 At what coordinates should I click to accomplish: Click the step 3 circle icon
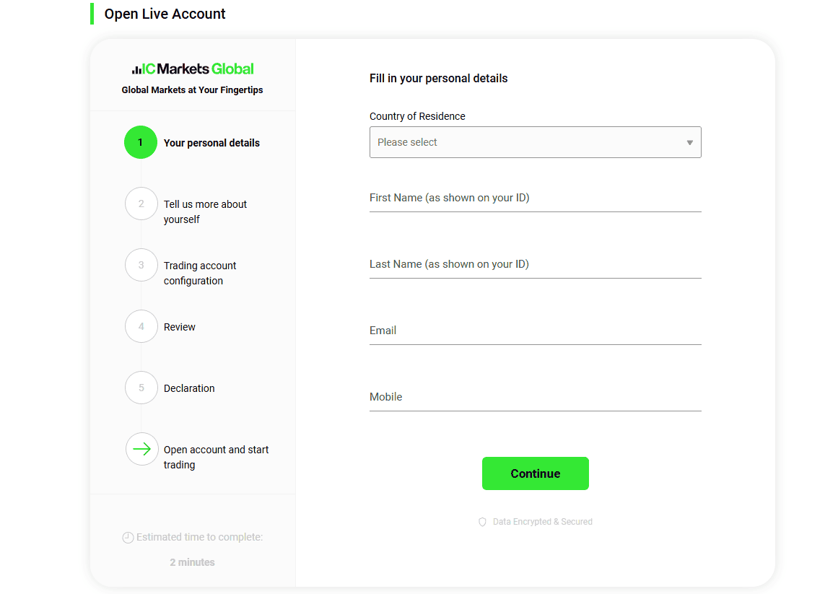tap(141, 266)
